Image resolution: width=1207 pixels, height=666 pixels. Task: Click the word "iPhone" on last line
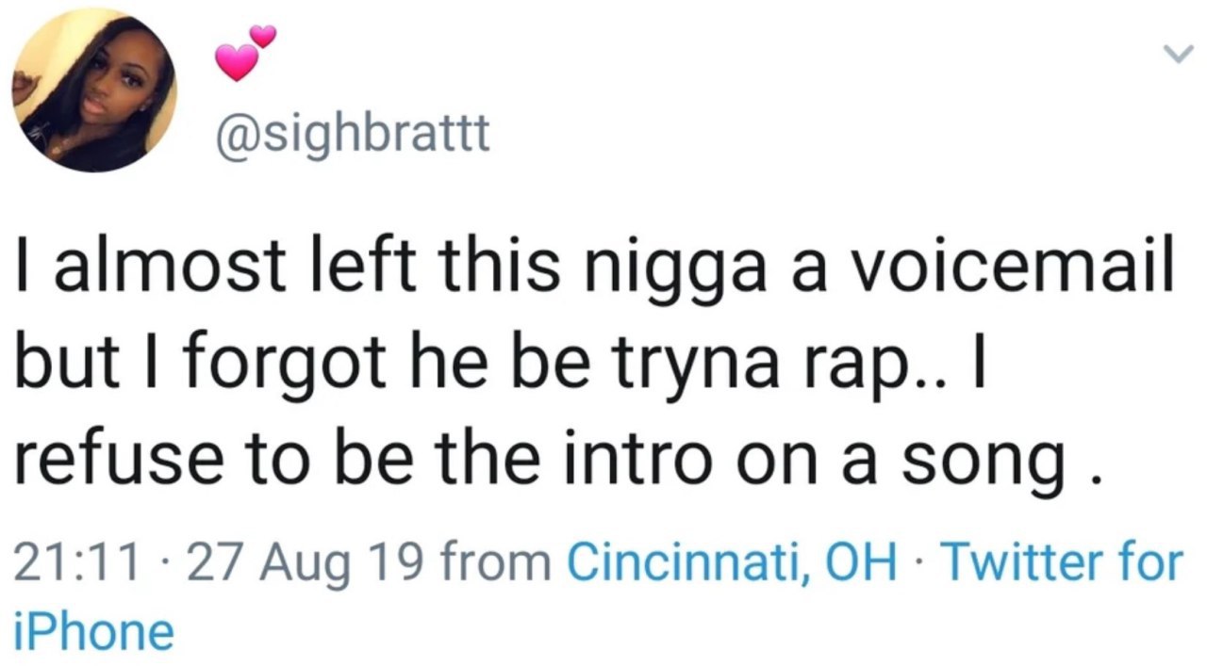(93, 632)
